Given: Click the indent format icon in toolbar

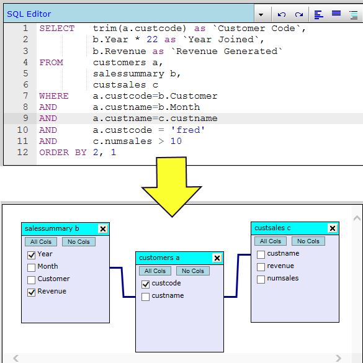Looking at the screenshot, I should pos(354,15).
